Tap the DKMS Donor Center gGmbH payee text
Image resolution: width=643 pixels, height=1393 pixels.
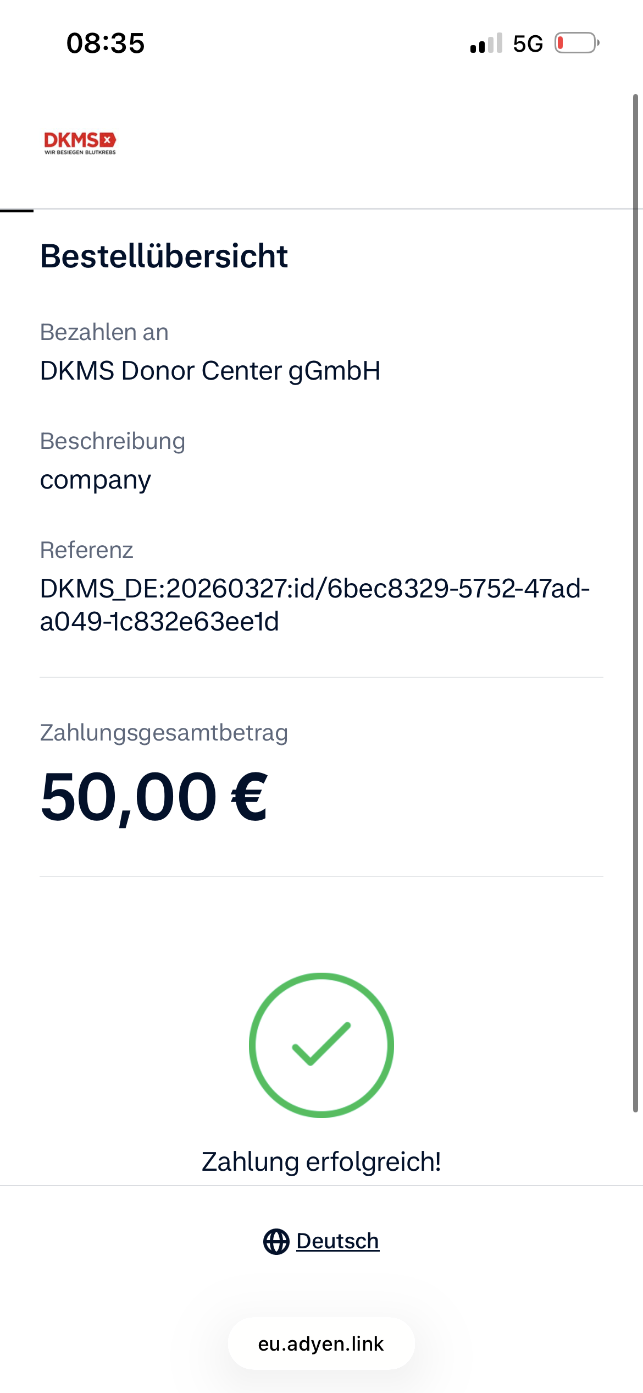(210, 371)
